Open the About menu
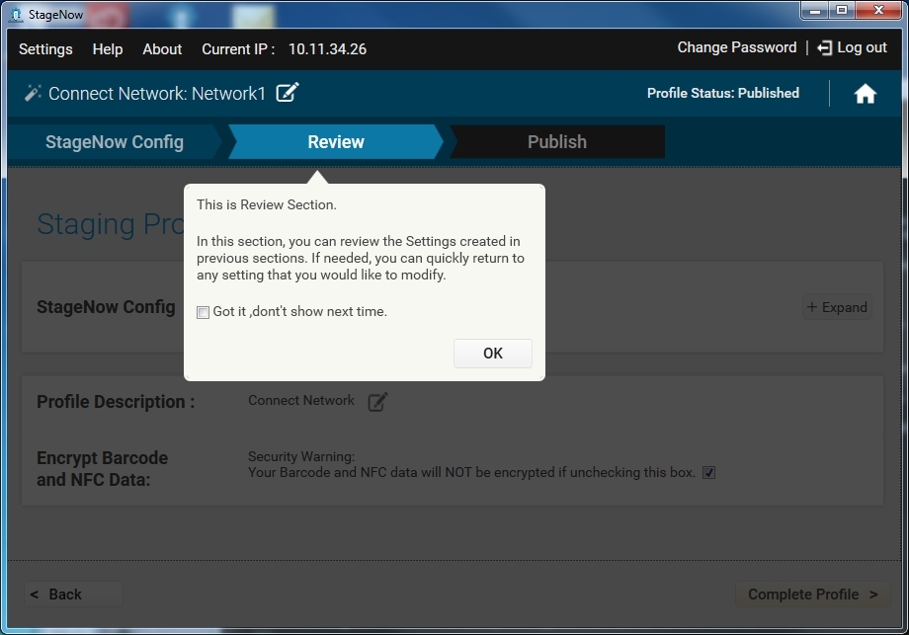The height and width of the screenshot is (635, 909). point(162,49)
